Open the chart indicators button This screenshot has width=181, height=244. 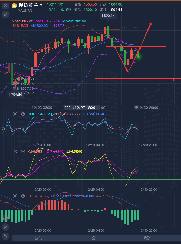(x=6, y=236)
